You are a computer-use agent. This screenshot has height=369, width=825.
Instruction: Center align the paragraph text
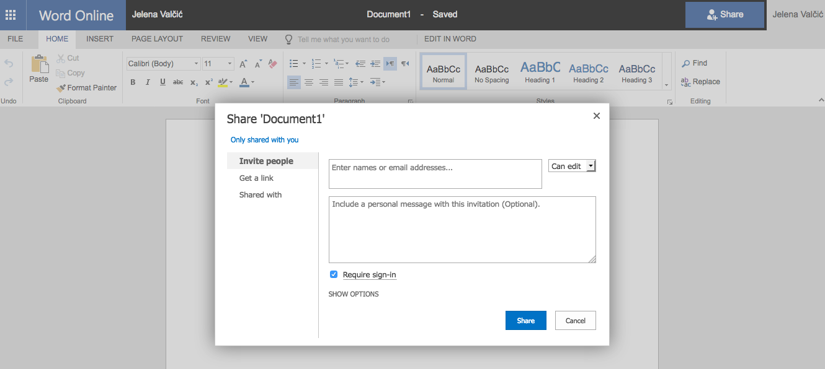(309, 82)
